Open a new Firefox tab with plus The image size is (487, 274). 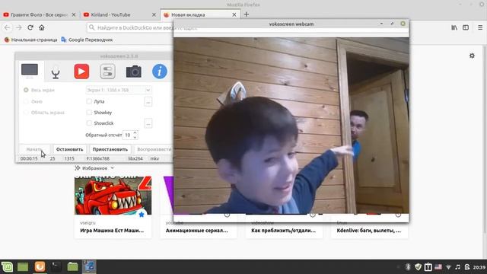tap(247, 14)
